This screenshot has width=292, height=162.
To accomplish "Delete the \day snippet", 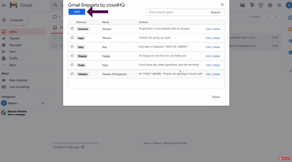I will [216, 47].
